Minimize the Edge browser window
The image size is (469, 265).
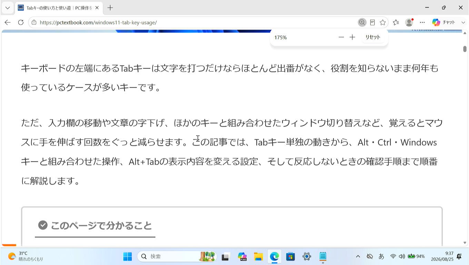427,8
